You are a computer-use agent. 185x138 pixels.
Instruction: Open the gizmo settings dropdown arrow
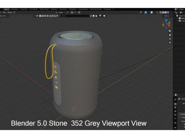(x=148, y=12)
